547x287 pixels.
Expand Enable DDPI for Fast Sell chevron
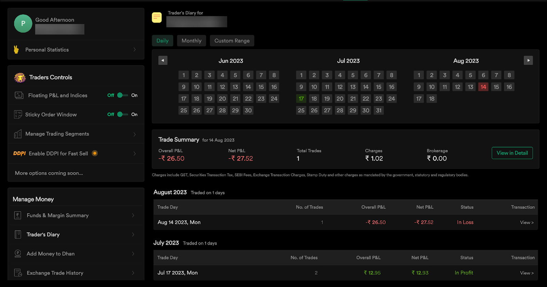[x=135, y=153]
